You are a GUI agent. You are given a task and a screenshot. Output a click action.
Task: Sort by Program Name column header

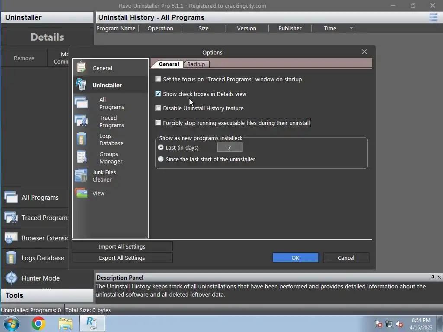pyautogui.click(x=116, y=28)
